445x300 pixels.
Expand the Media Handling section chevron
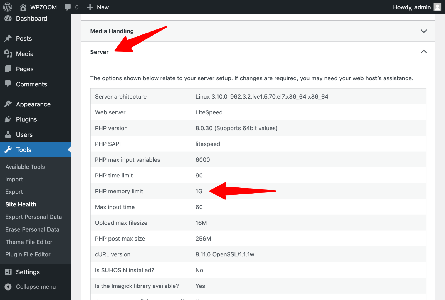point(424,31)
